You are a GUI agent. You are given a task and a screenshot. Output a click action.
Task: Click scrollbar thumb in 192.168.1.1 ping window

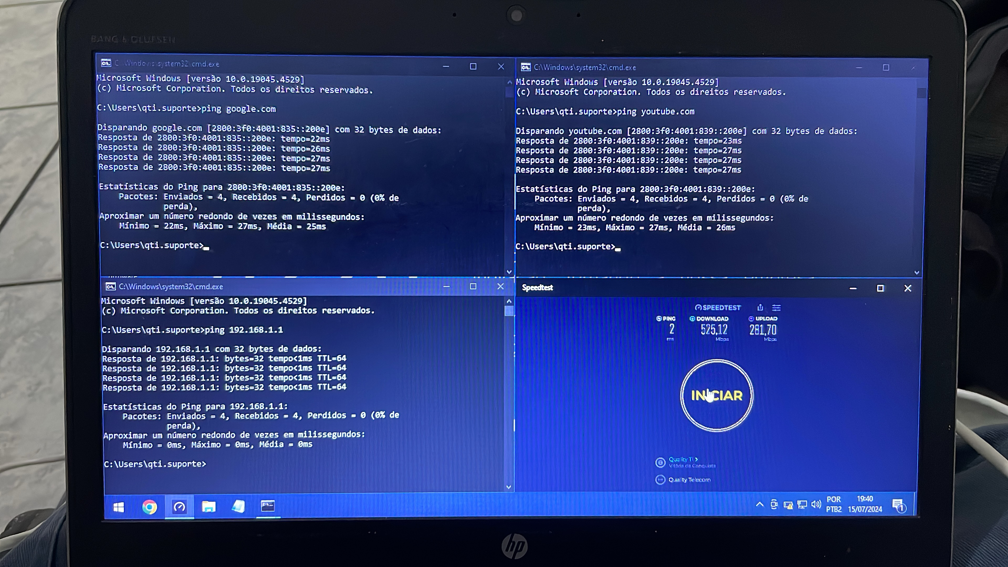pos(509,311)
